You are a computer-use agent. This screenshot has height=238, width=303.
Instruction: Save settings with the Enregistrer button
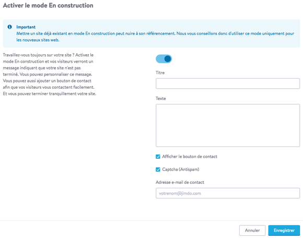point(284,231)
